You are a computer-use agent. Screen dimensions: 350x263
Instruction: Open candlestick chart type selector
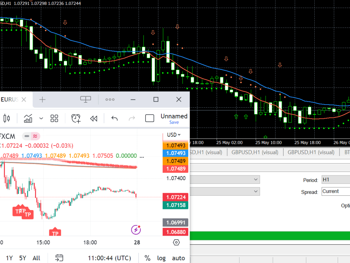click(7, 118)
